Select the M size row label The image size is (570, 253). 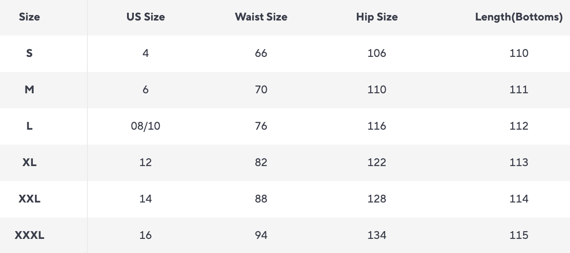coord(30,90)
